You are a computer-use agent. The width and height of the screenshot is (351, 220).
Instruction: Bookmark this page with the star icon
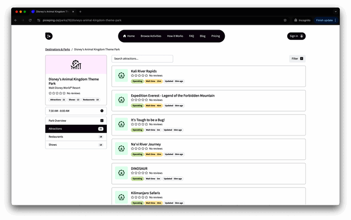coord(285,20)
